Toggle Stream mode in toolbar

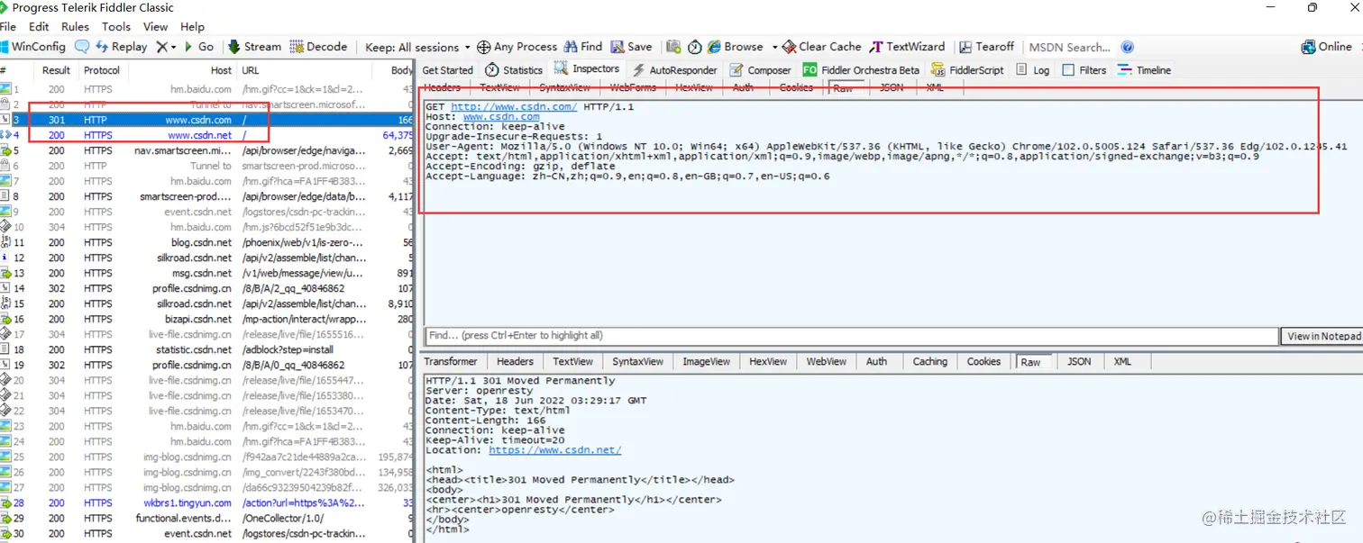(254, 47)
